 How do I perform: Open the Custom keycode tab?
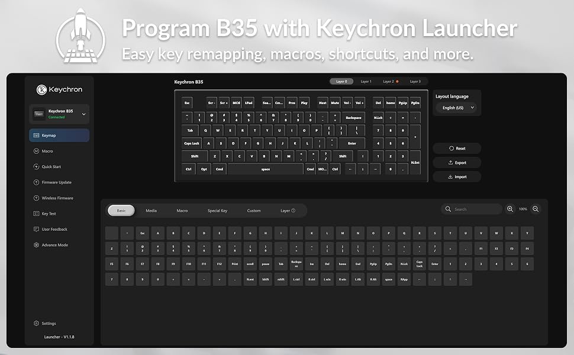click(254, 211)
